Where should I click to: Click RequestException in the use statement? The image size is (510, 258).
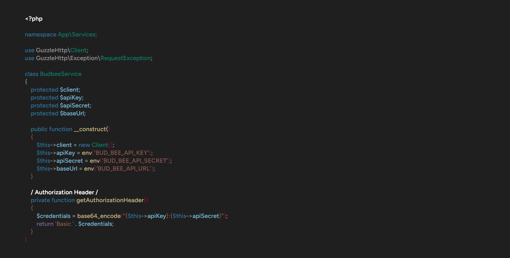click(126, 58)
